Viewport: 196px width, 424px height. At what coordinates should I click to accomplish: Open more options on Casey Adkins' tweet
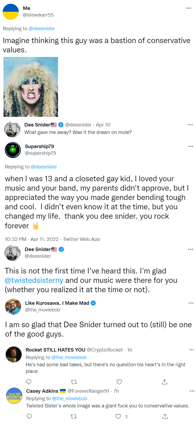pos(192,391)
